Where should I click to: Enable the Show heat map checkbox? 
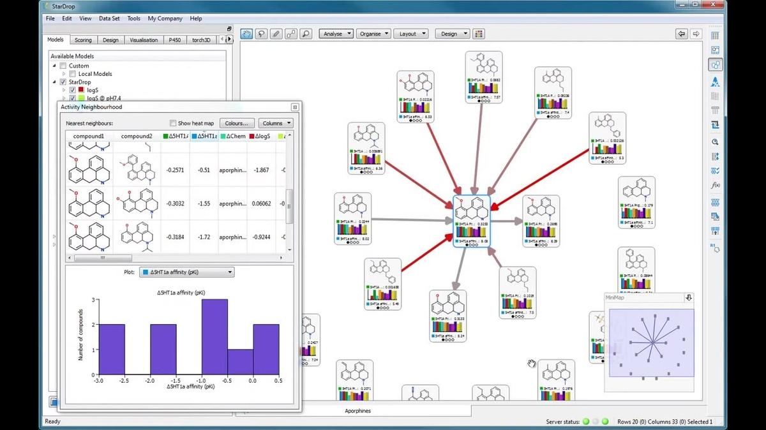(172, 122)
